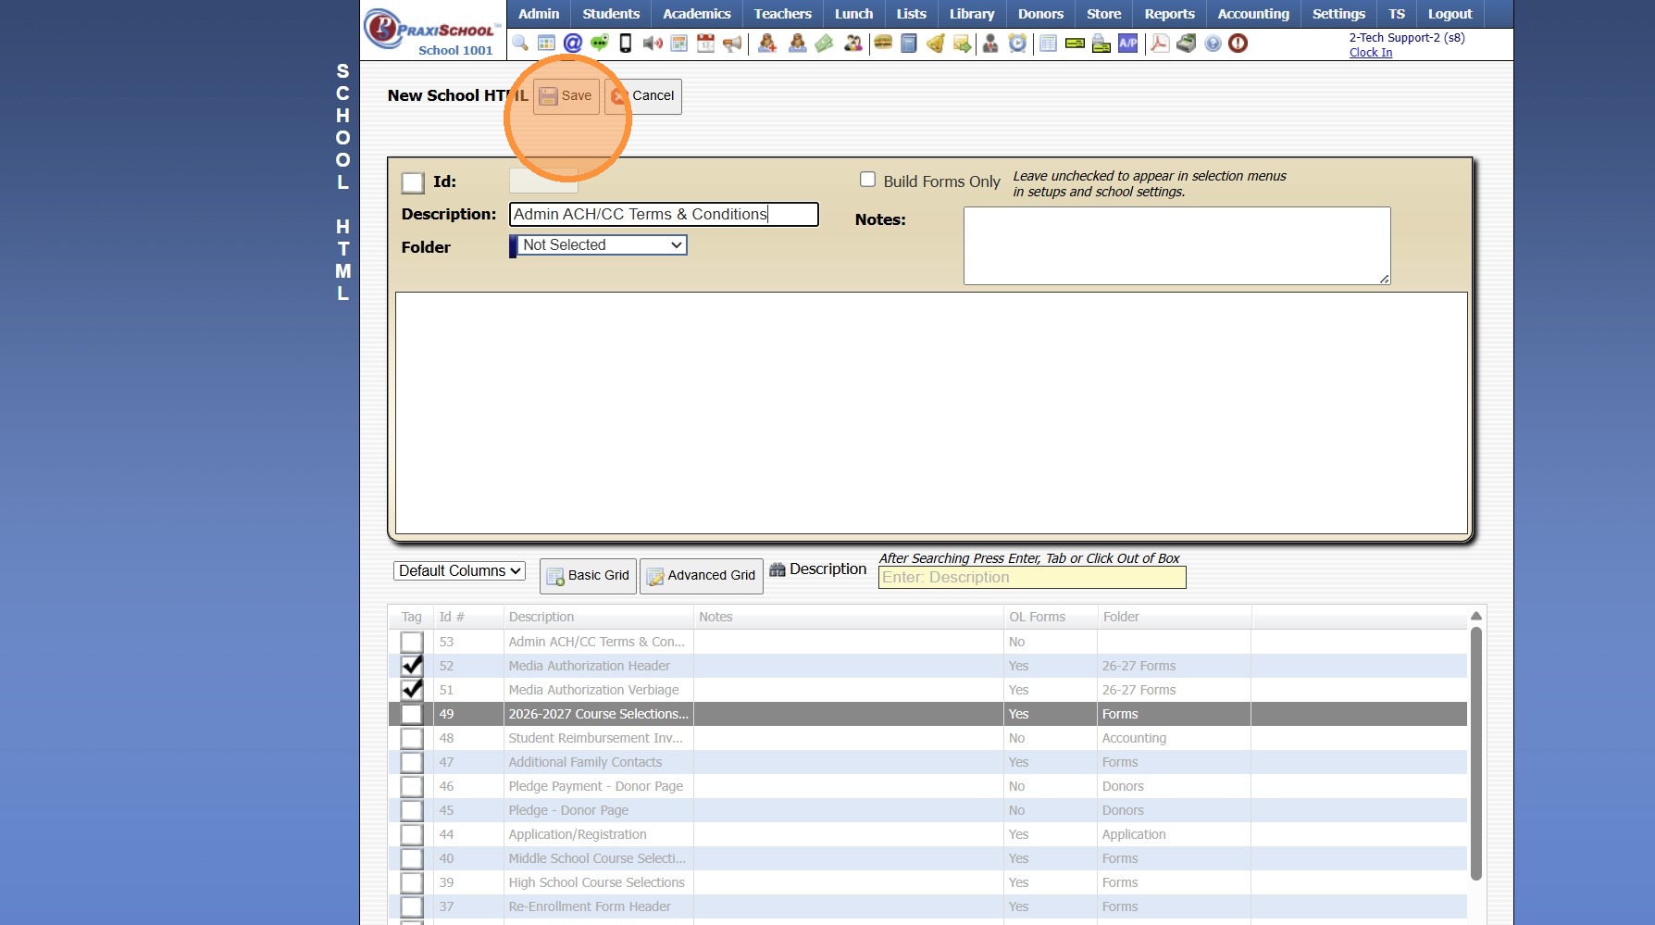Click the A/P accounts payable icon

click(x=1128, y=44)
